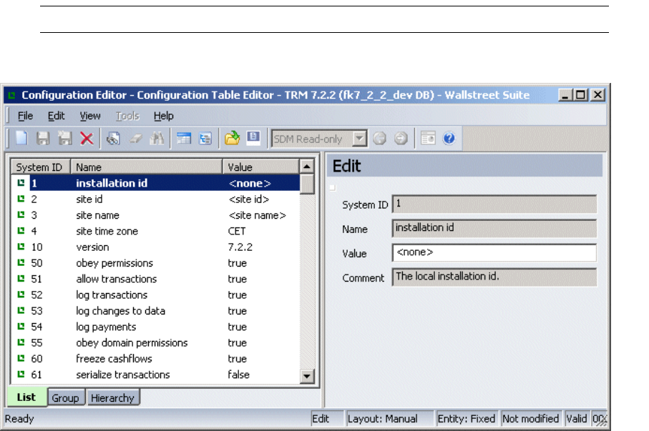Click the Valid status bar entry

[577, 419]
